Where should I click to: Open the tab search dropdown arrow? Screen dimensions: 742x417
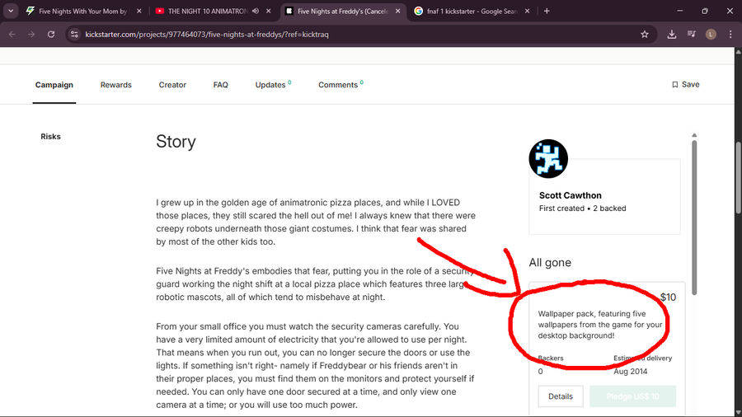(x=11, y=11)
